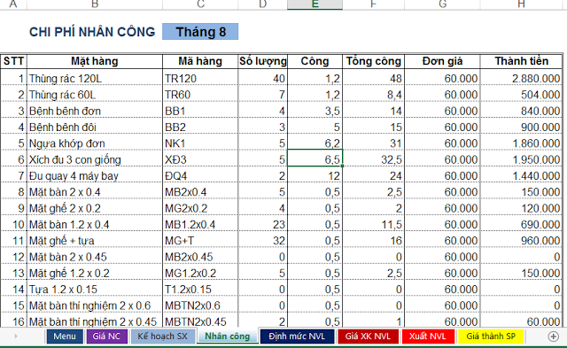Click the Tháng 8 blue cell
The width and height of the screenshot is (567, 348).
200,32
